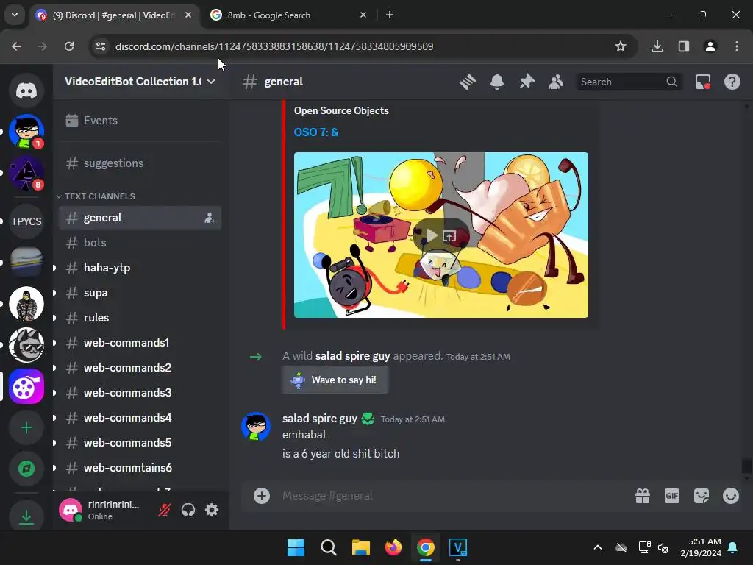
Task: Open Windows taskbar search
Action: coord(329,547)
